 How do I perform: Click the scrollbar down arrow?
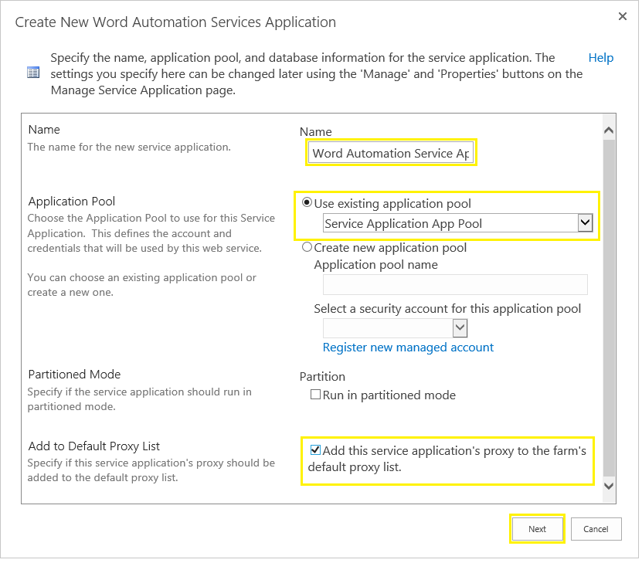tap(609, 486)
